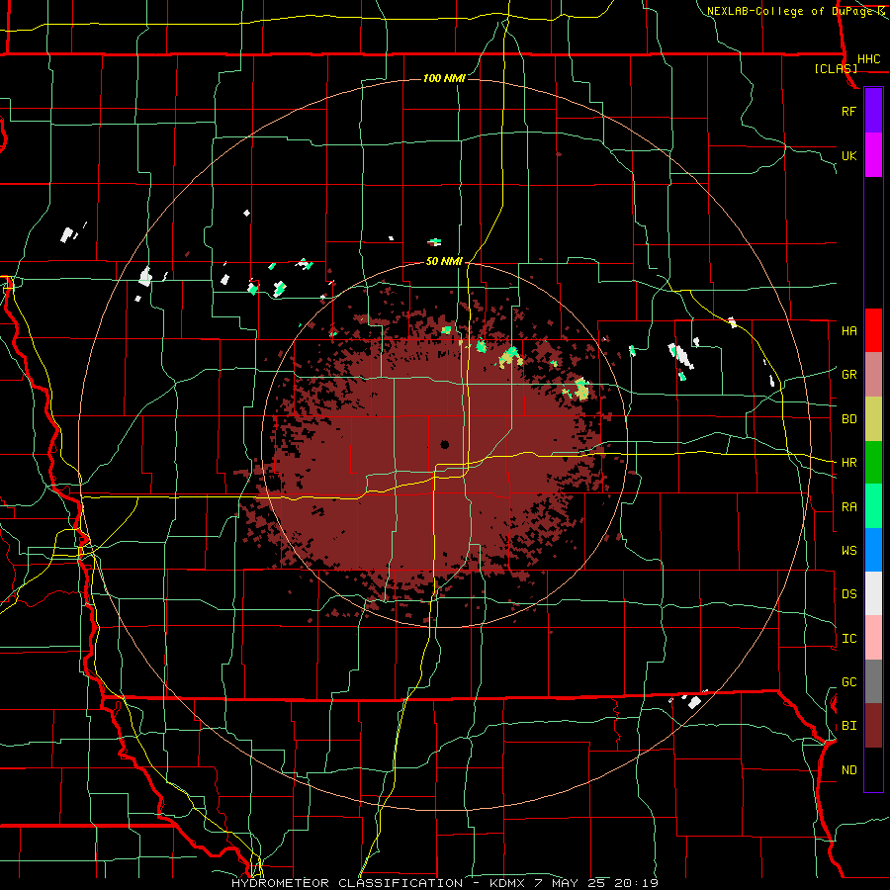Screen dimensions: 890x890
Task: Click the "[CLAS]" label above legend
Action: [836, 69]
